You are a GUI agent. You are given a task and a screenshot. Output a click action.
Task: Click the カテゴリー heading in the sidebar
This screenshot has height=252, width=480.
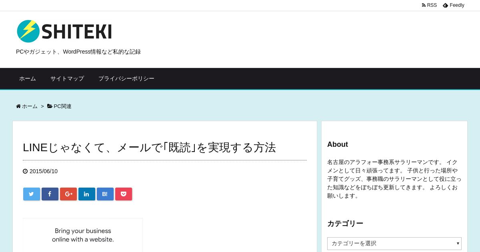pyautogui.click(x=345, y=224)
